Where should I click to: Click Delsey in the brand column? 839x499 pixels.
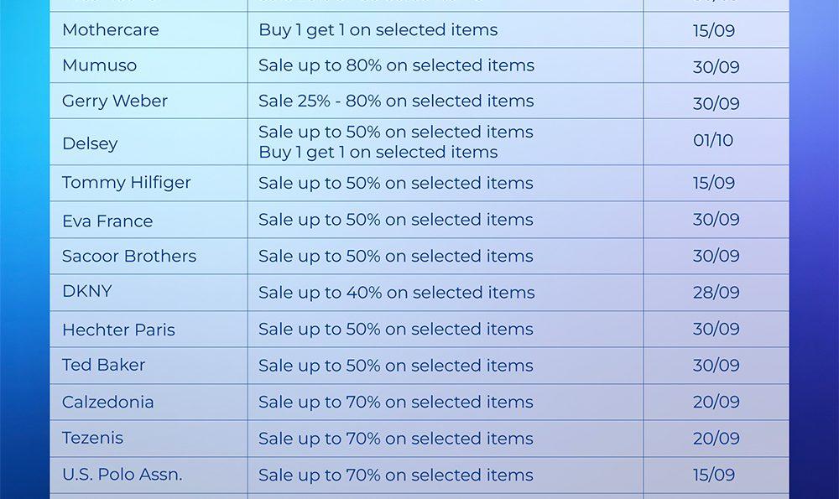pyautogui.click(x=90, y=143)
